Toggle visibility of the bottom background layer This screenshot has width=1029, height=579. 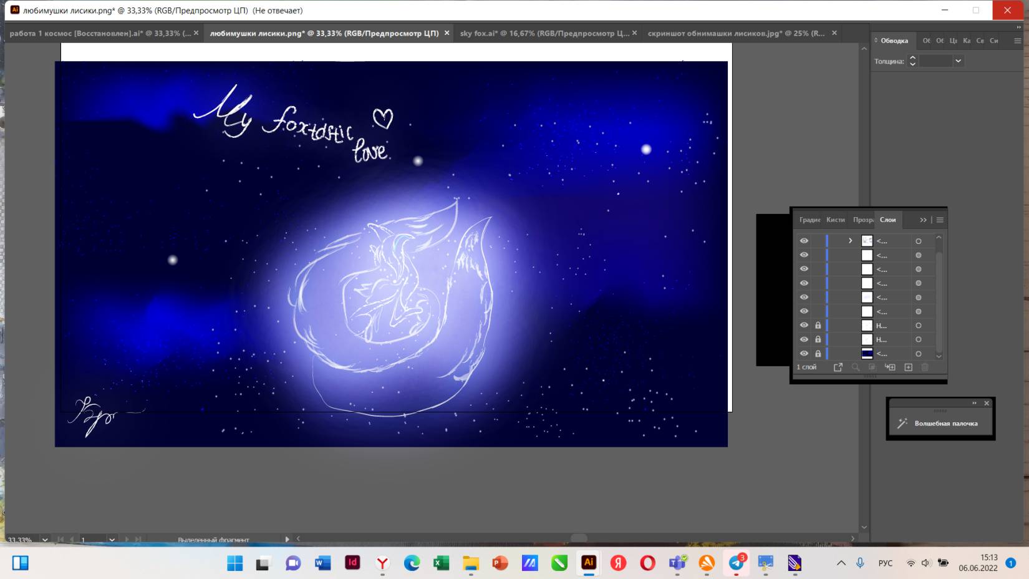[x=804, y=354]
